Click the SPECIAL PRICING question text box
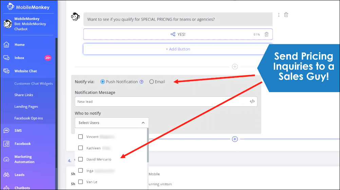Viewport: 340px width, 190px height. coord(178,19)
